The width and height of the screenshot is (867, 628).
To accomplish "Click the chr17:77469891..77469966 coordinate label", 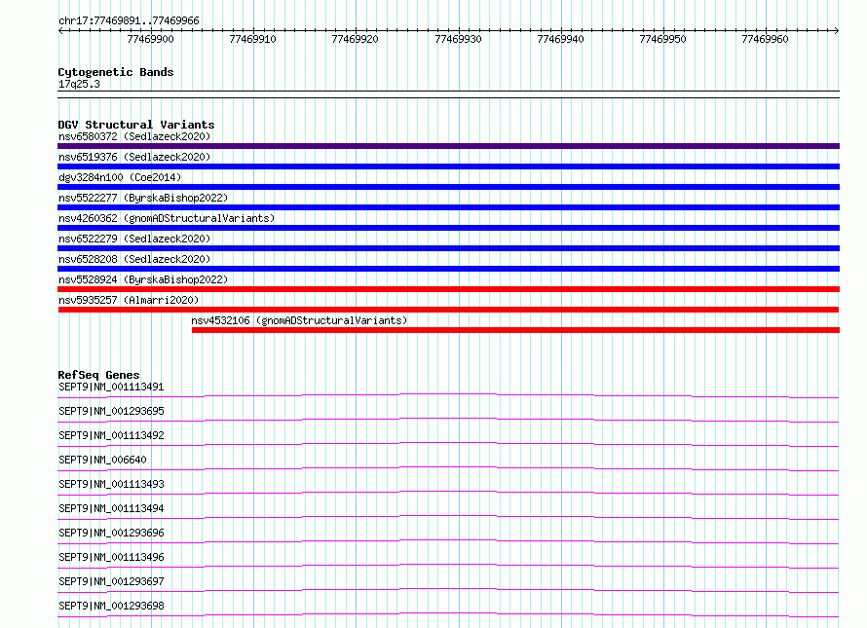I will click(x=129, y=21).
